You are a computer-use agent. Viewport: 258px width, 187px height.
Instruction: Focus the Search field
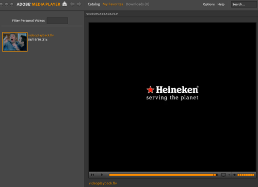click(244, 4)
